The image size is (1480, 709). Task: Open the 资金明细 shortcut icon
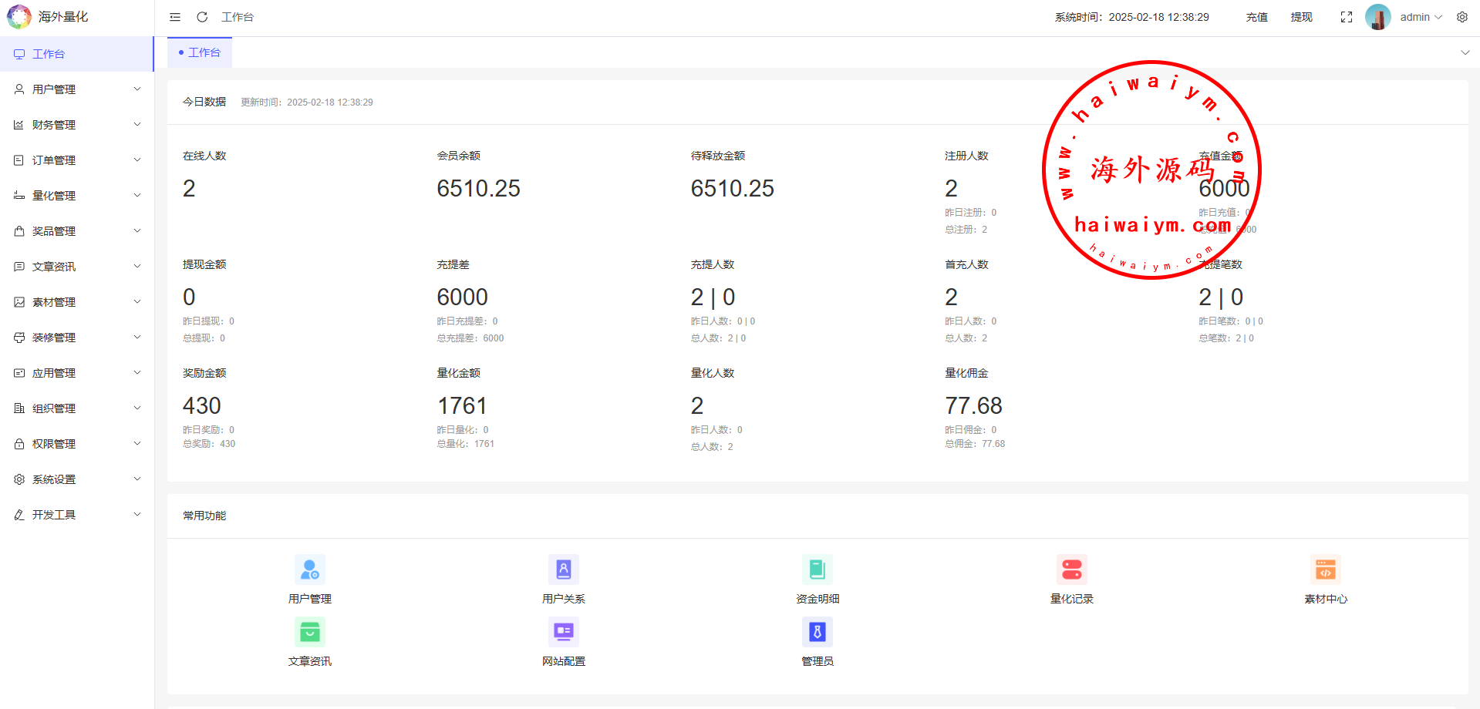[818, 570]
